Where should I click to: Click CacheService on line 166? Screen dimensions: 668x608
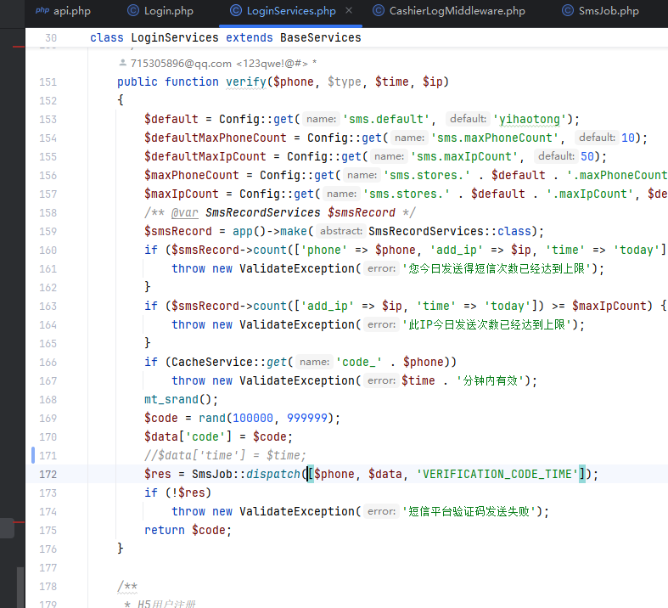(212, 362)
